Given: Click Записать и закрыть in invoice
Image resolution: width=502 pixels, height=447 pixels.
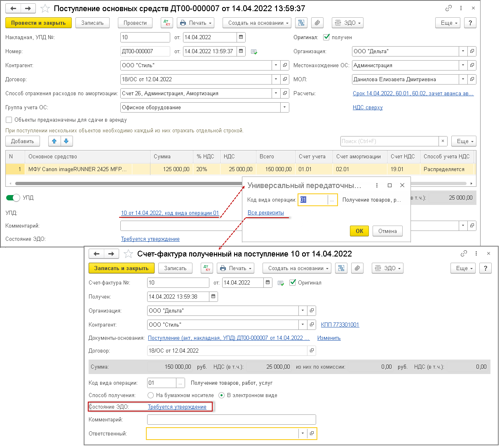Looking at the screenshot, I should (x=122, y=268).
